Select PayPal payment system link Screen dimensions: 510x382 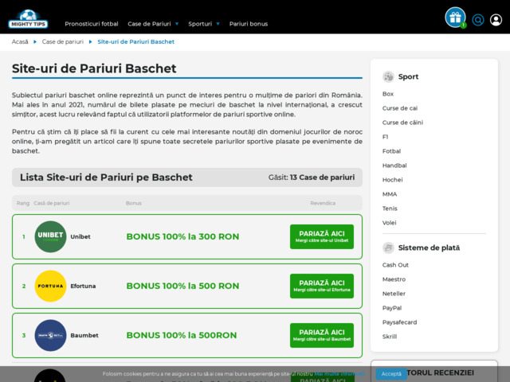(391, 308)
